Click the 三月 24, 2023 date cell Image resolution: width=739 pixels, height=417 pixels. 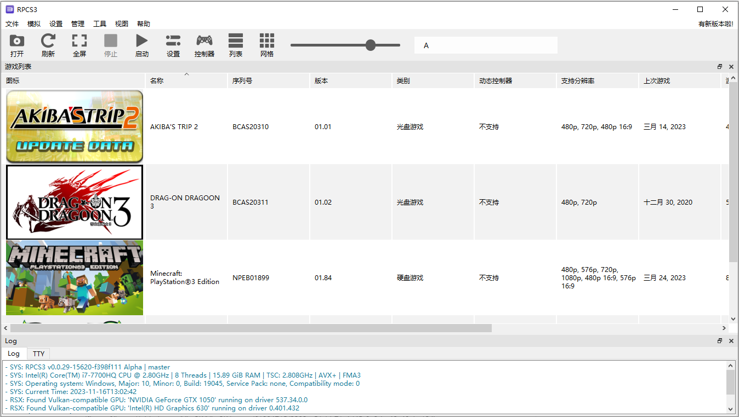680,277
